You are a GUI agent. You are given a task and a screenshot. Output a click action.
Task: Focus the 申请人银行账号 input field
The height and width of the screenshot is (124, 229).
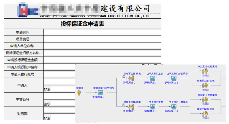click(60, 74)
